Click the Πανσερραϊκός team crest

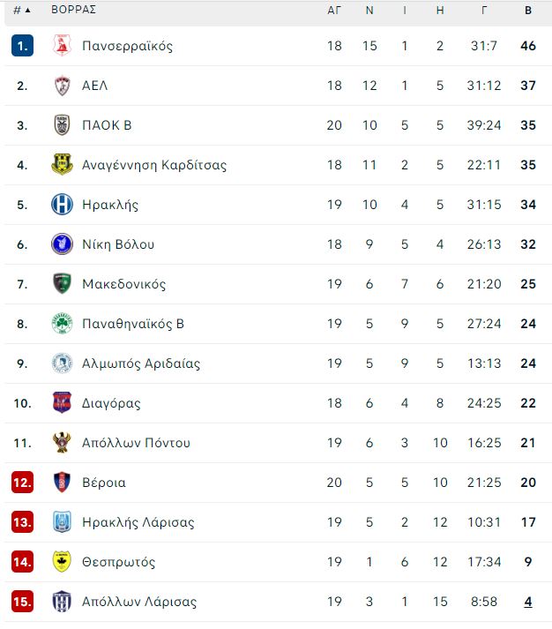pos(62,46)
